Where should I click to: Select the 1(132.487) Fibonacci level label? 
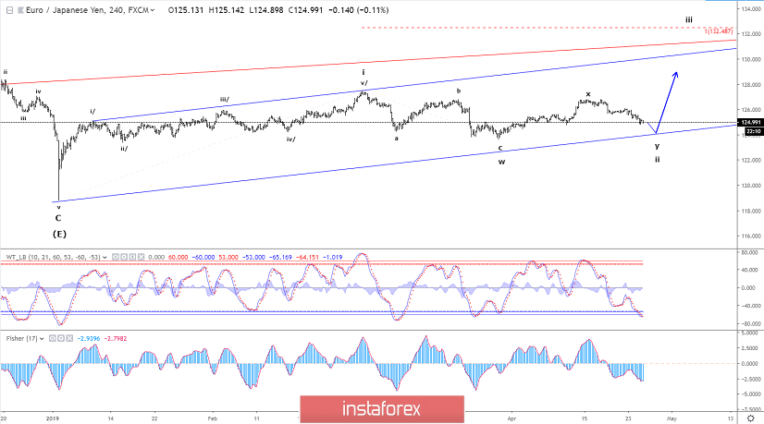pyautogui.click(x=718, y=31)
